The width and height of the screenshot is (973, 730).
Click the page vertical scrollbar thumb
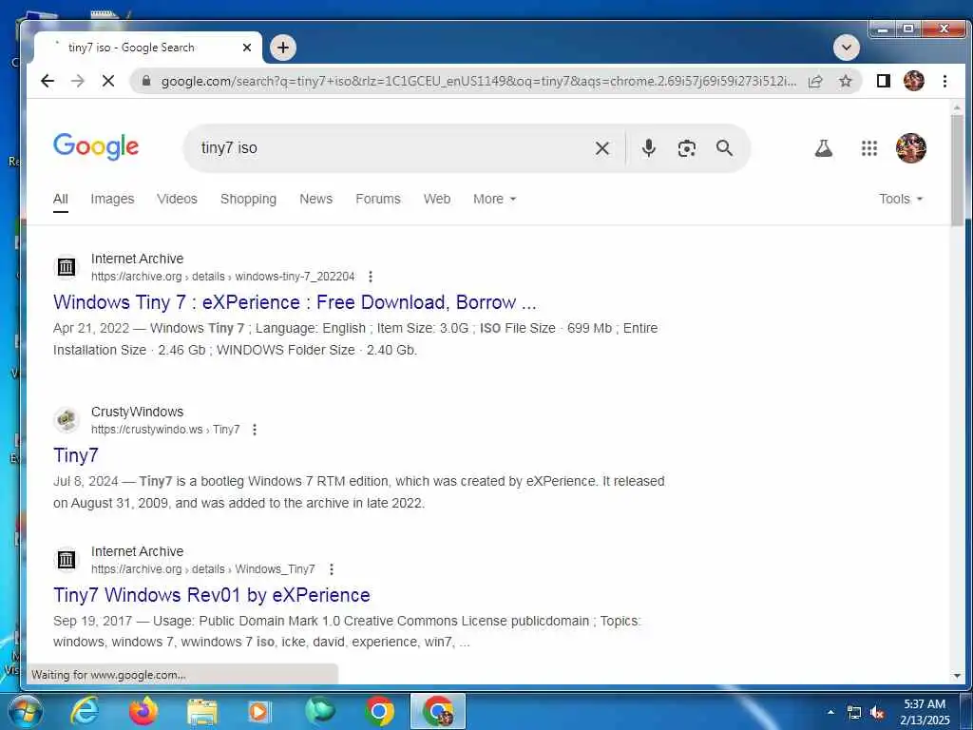tap(956, 171)
